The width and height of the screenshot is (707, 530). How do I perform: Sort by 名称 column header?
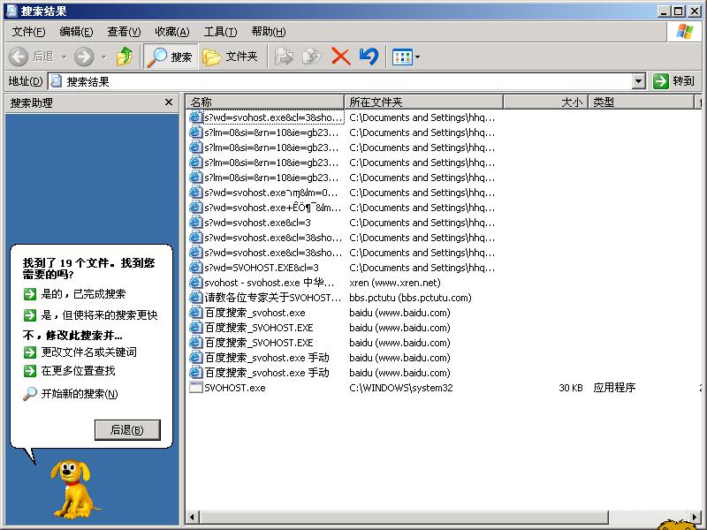point(264,102)
